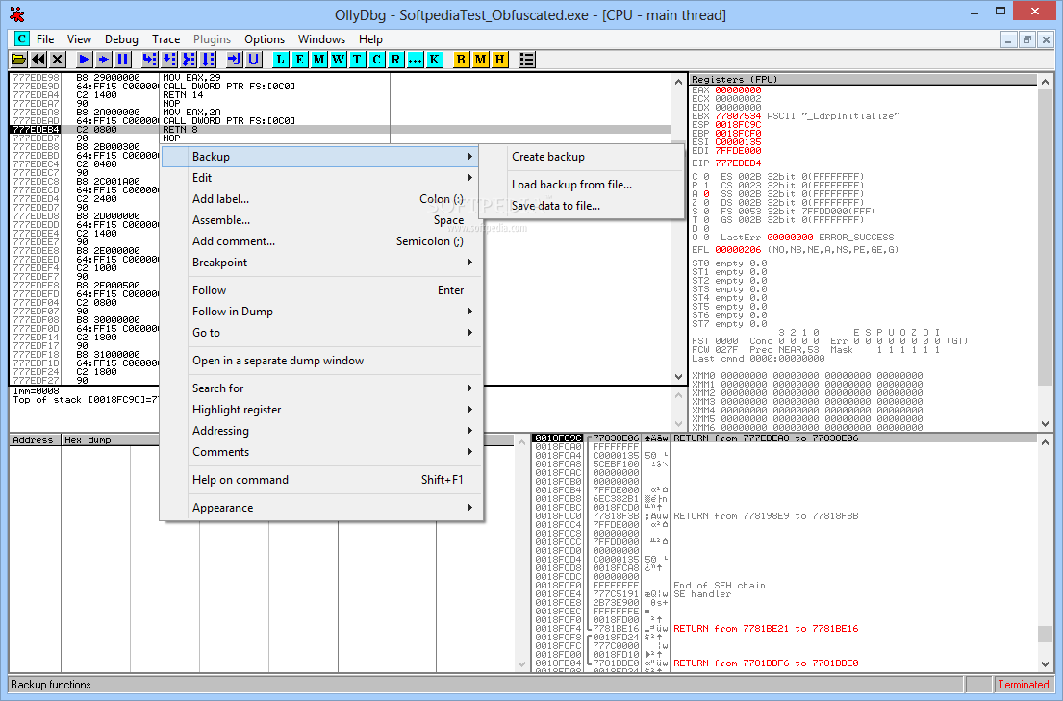
Task: Click the Step into icon
Action: click(149, 60)
